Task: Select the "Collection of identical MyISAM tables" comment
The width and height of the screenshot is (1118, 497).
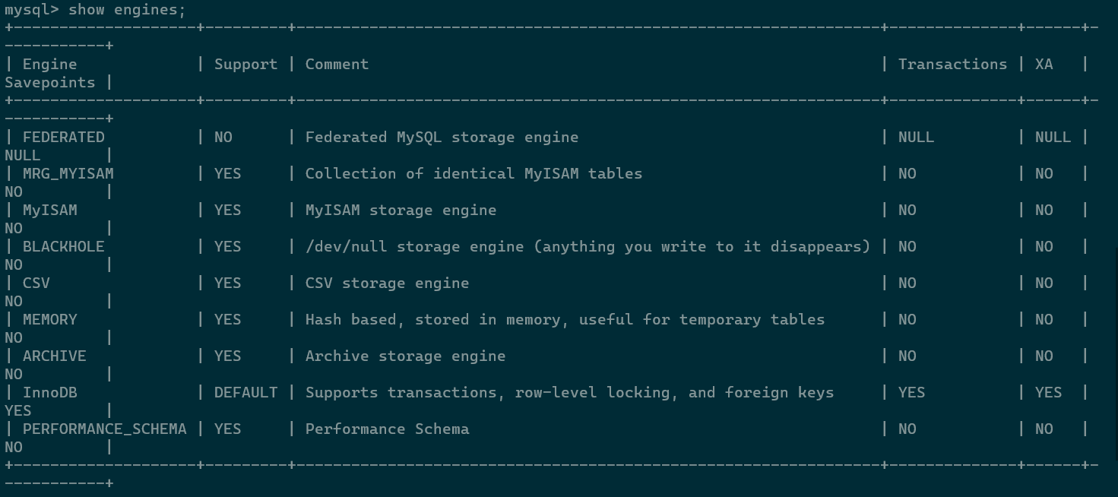Action: click(473, 174)
